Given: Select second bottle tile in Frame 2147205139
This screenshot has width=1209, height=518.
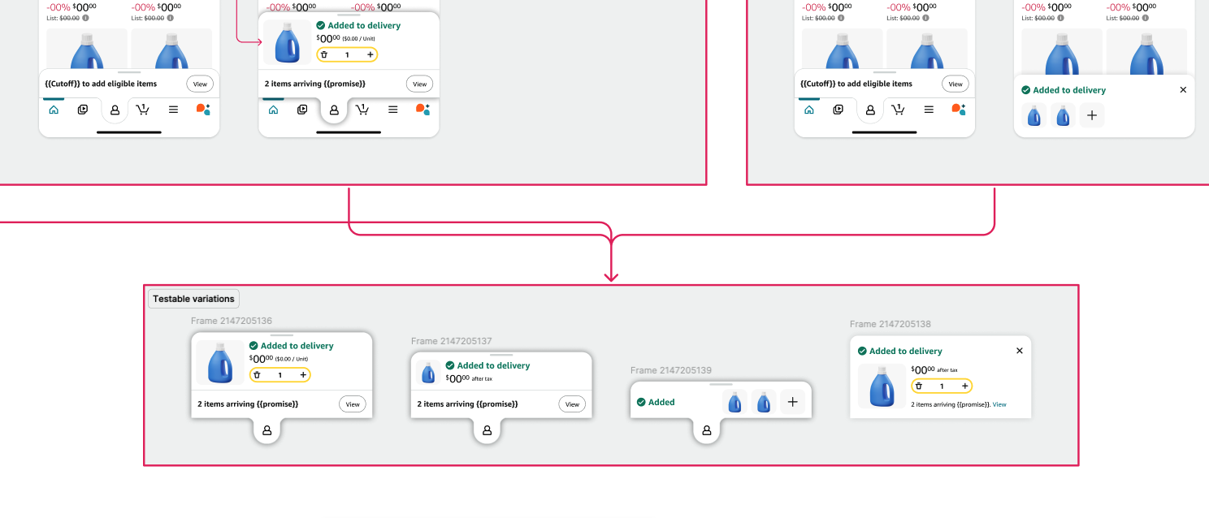Looking at the screenshot, I should pyautogui.click(x=764, y=402).
